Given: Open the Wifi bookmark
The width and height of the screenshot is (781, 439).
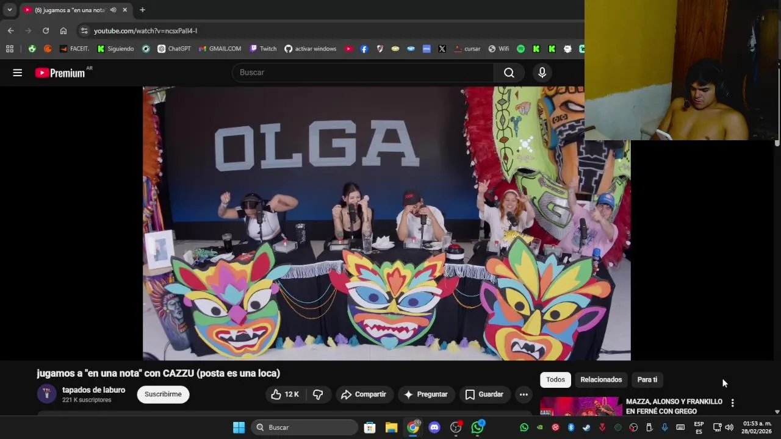Looking at the screenshot, I should (x=498, y=49).
